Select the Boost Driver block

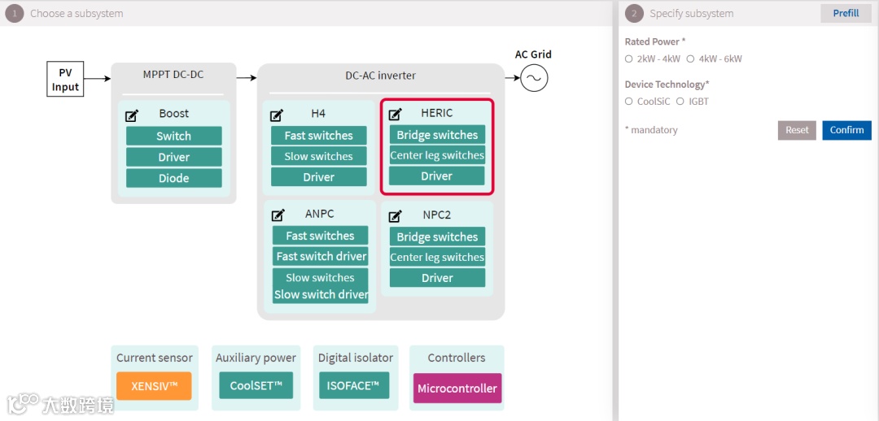(174, 158)
